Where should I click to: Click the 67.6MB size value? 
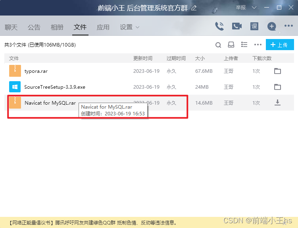204,71
